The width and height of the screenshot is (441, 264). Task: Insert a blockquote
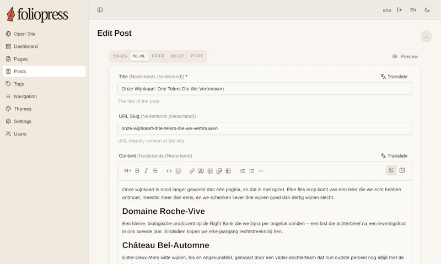201,171
